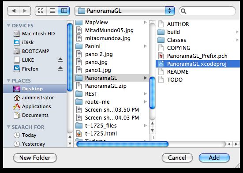Screen dimensions: 243x173
Task: Expand the t-1725_files folder arrow
Action: click(x=146, y=126)
